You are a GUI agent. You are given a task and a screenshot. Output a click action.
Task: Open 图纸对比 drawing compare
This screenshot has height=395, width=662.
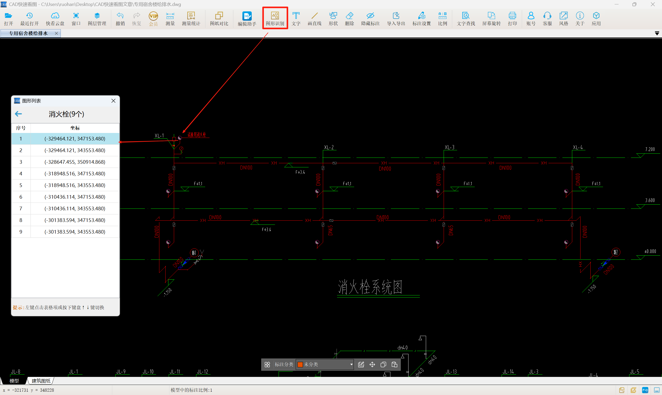(x=219, y=18)
